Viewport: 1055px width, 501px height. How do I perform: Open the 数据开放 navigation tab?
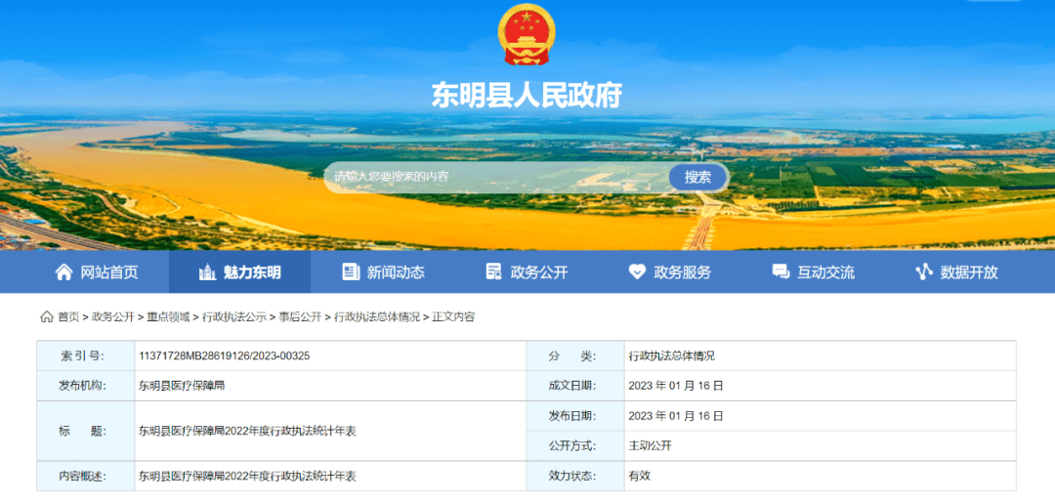click(x=956, y=271)
